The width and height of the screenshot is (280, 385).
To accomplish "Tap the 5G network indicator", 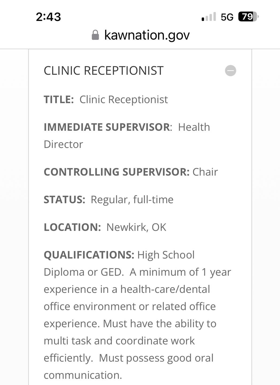I will [227, 17].
